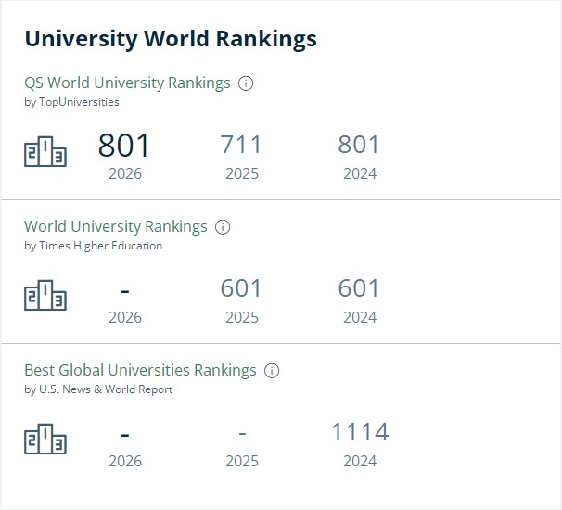Click 'by TopUniversities' subtitle text
Image resolution: width=562 pixels, height=510 pixels.
pyautogui.click(x=71, y=102)
